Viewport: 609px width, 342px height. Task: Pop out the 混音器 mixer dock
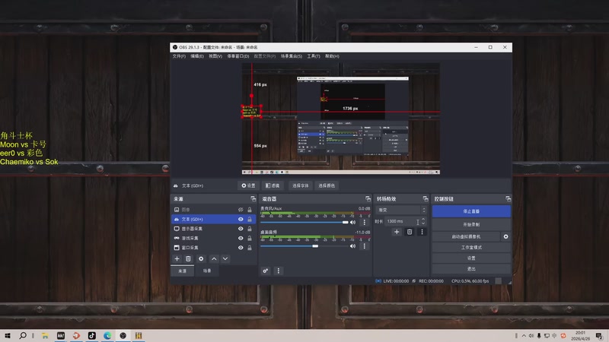(368, 199)
